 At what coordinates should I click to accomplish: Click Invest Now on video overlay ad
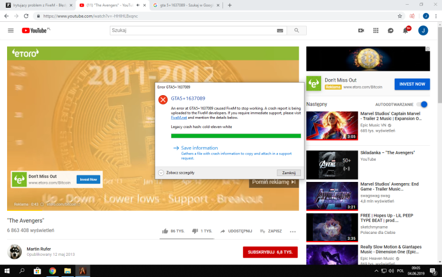coord(89,180)
